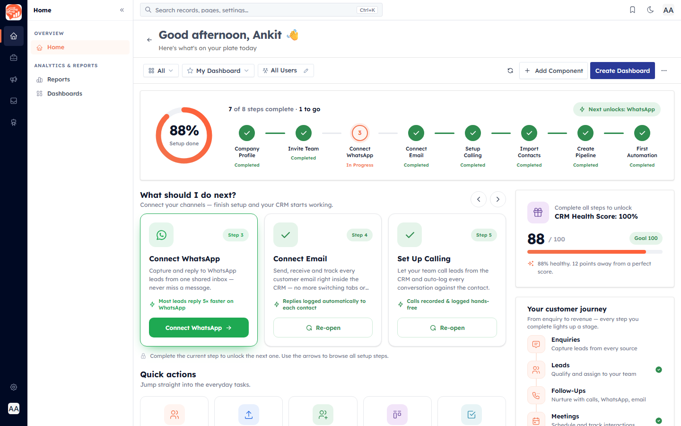
Task: Click the Most leads reply 5× faster text
Action: 196,304
